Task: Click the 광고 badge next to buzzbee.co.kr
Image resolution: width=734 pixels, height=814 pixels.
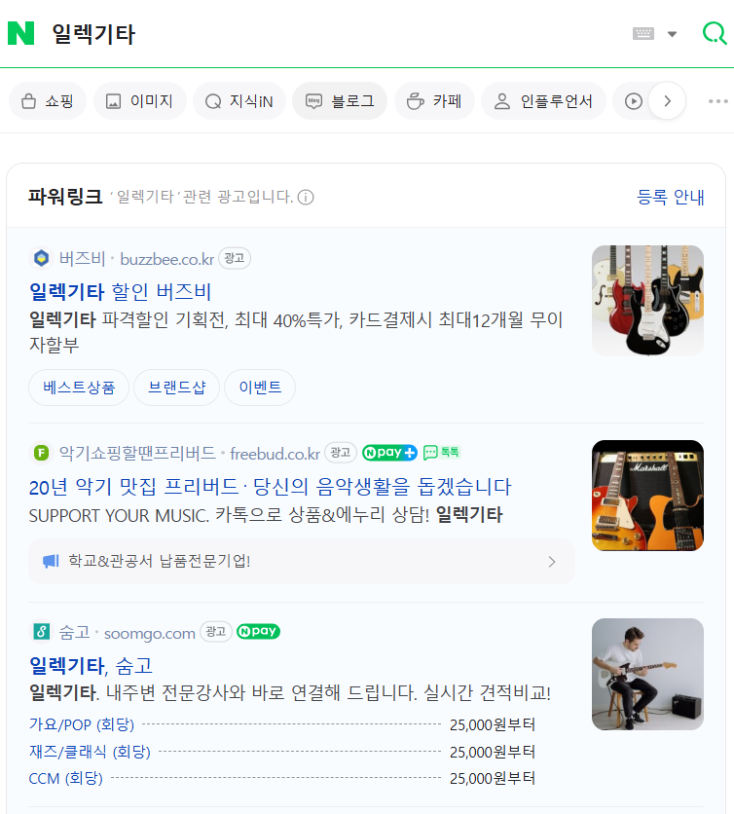Action: click(x=234, y=258)
